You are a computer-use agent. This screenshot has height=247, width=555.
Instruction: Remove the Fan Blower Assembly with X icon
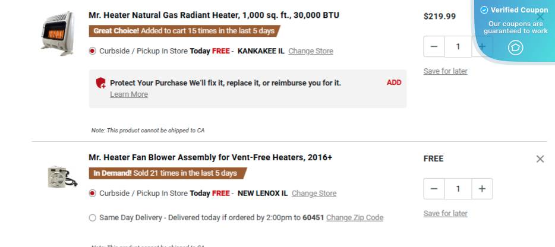[540, 159]
